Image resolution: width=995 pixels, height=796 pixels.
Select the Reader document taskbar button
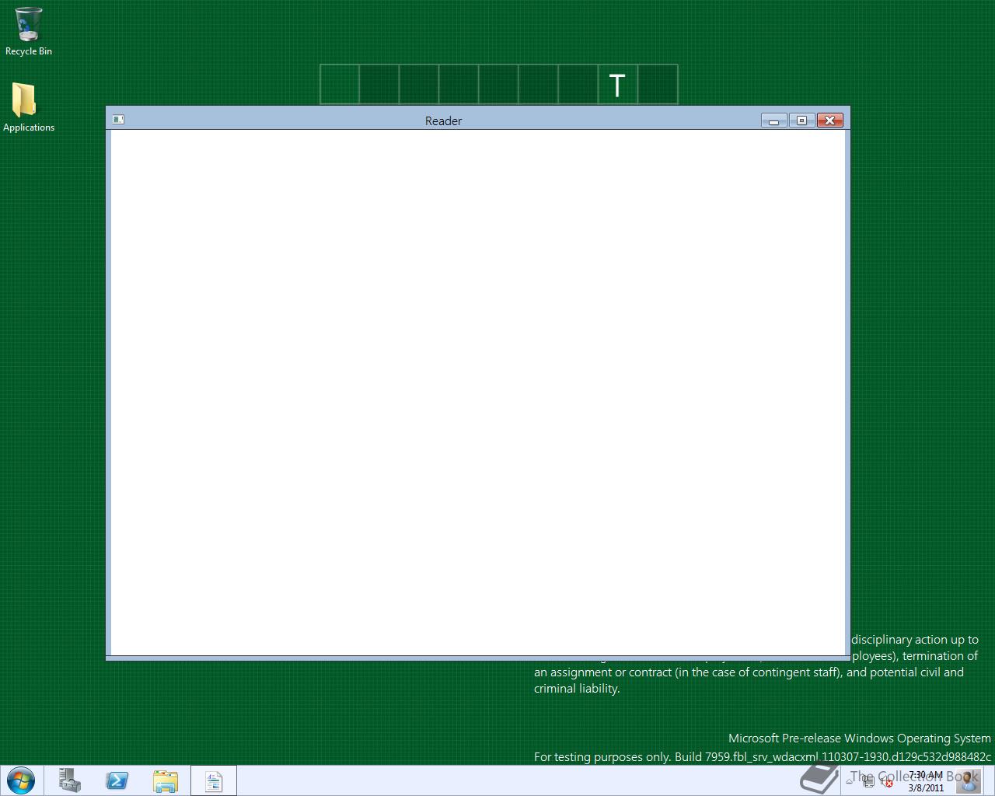(213, 780)
